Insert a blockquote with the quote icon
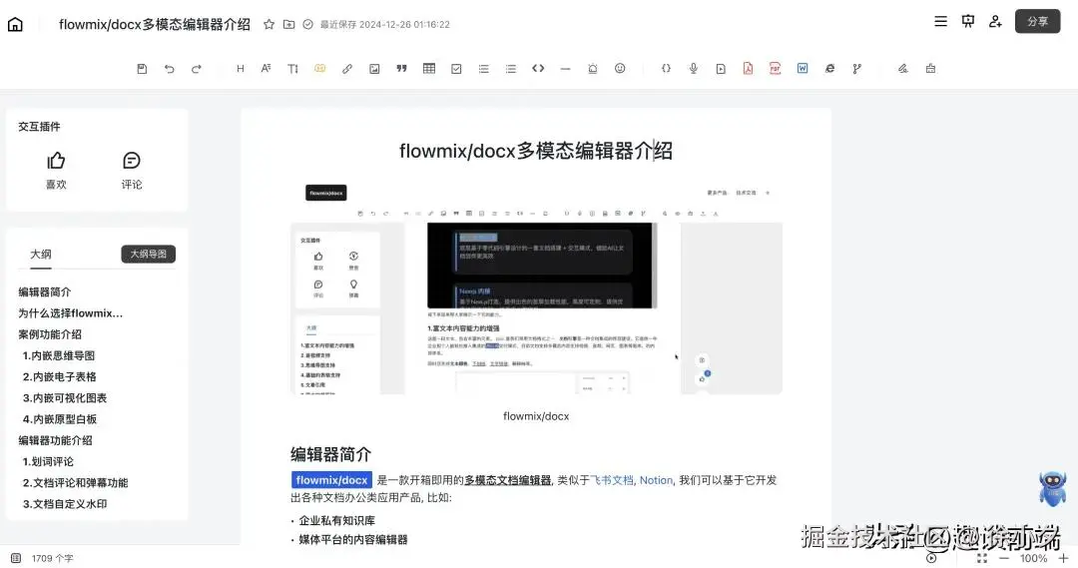 (401, 69)
